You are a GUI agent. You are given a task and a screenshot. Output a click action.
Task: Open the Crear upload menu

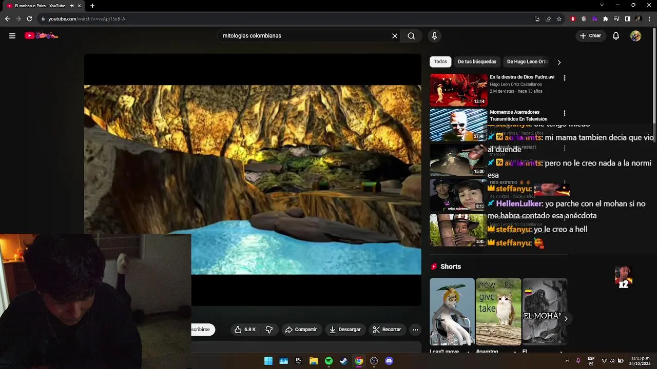click(x=590, y=36)
